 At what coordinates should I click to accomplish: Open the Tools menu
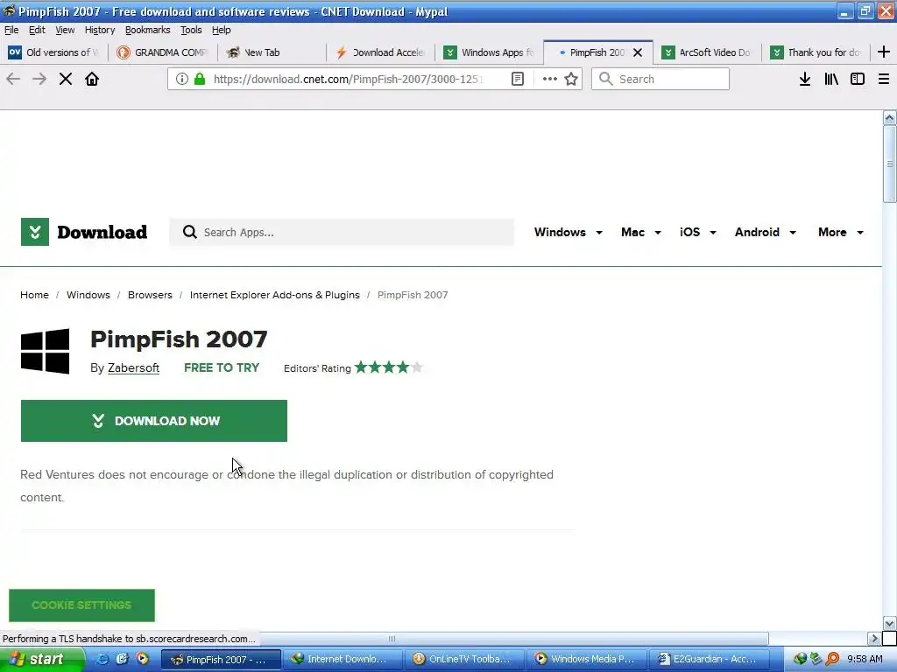coord(191,30)
